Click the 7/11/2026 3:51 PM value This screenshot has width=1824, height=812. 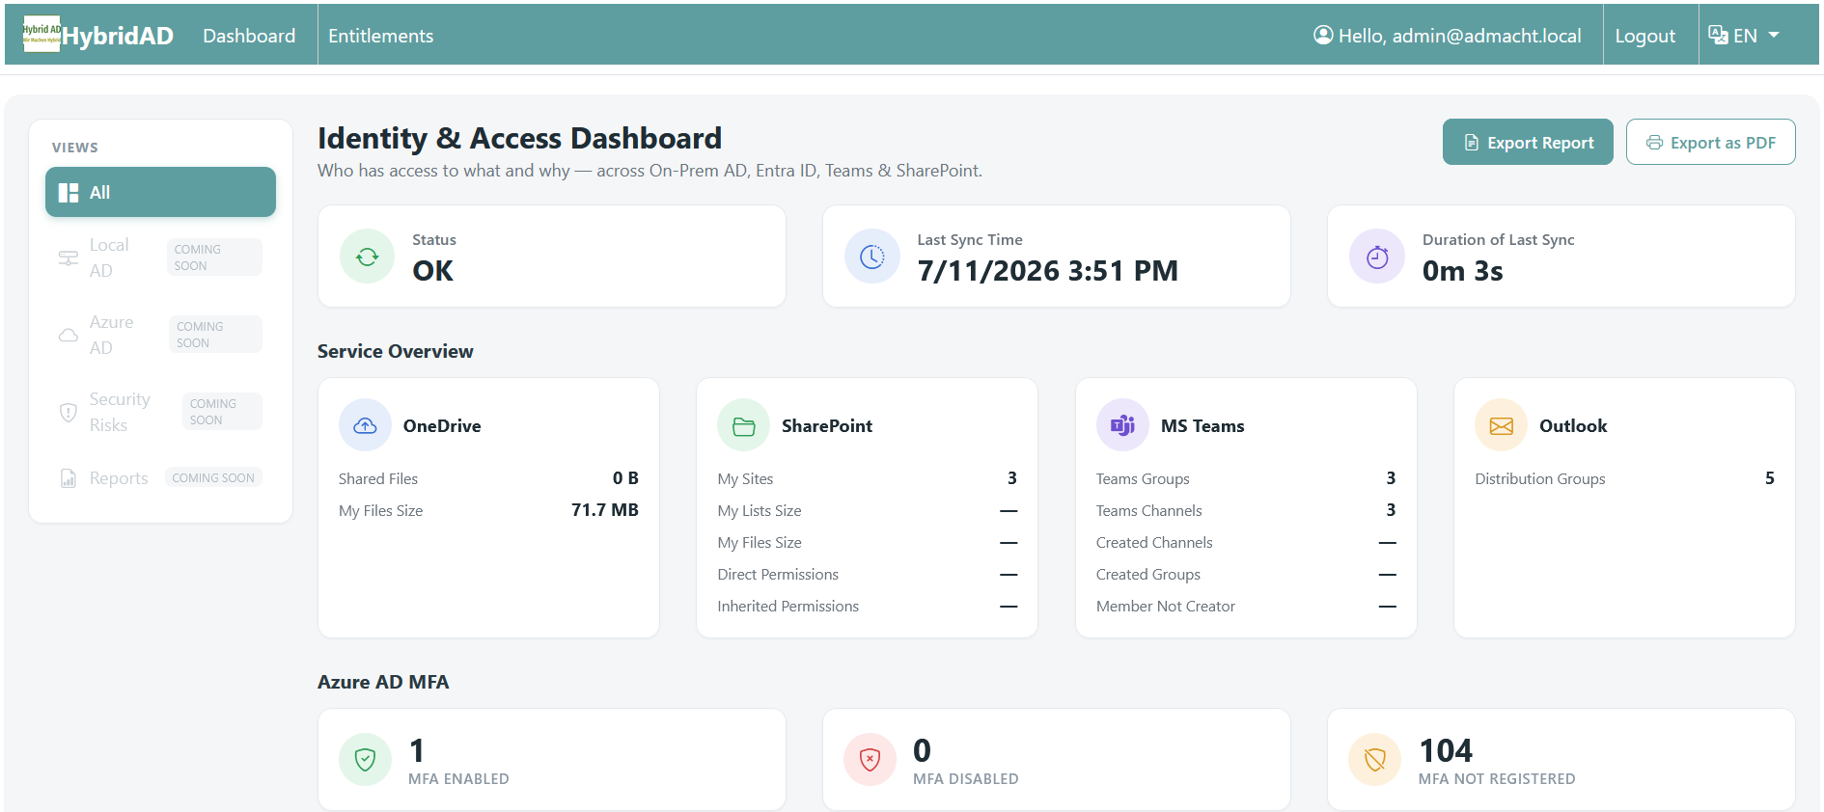[x=1047, y=271]
